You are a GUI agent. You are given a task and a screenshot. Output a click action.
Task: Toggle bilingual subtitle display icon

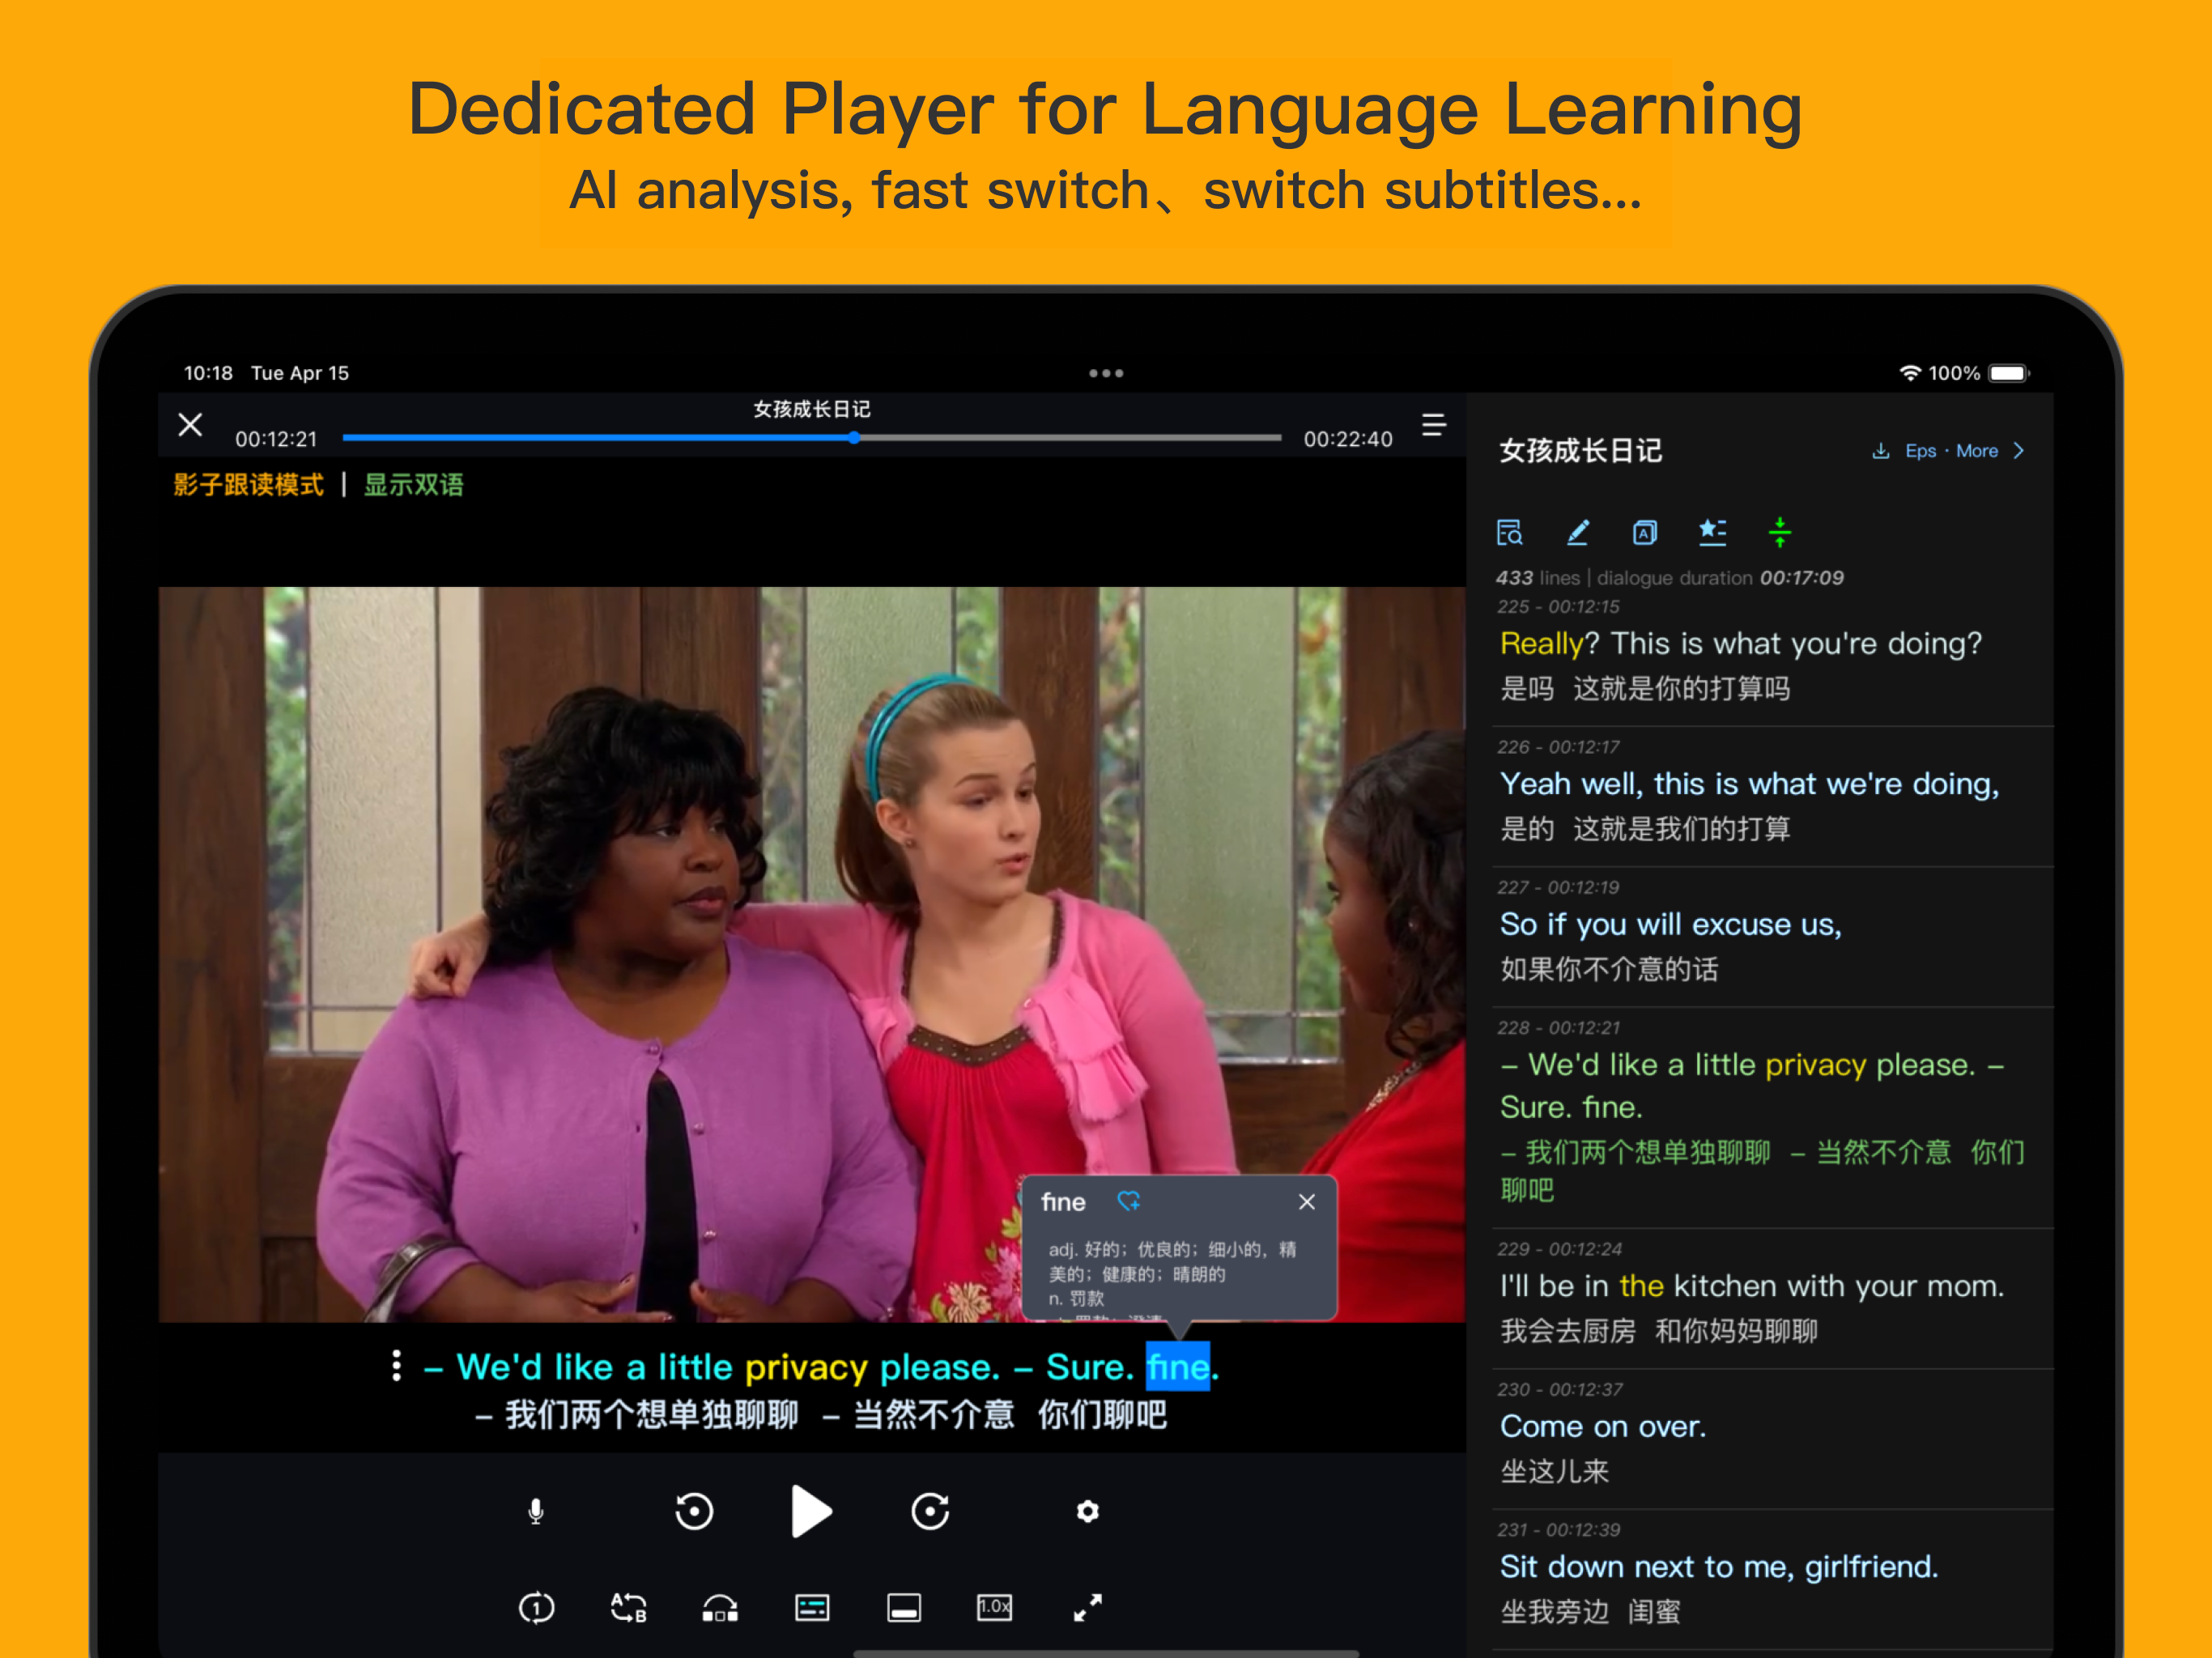click(x=812, y=1608)
